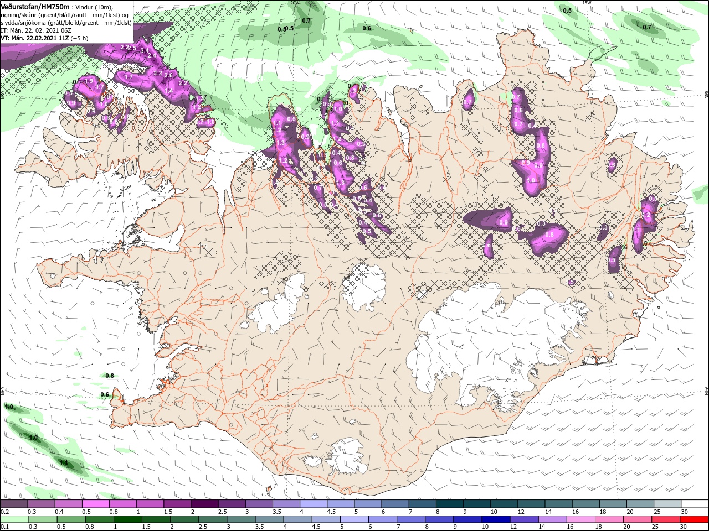Select the rain-row swatch between 25 and 30
709x531 pixels.
tap(666, 519)
